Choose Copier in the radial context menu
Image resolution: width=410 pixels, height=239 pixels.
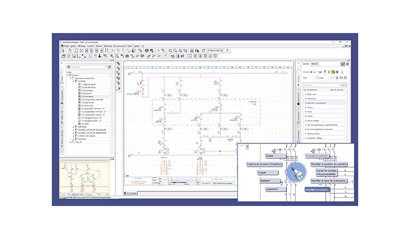(x=276, y=156)
